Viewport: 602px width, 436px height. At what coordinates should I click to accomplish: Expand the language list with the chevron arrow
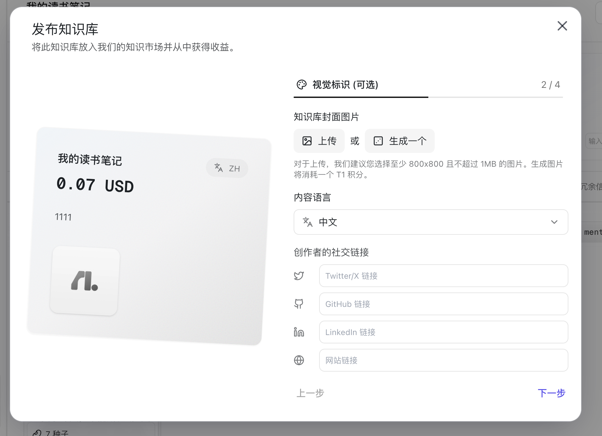tap(554, 222)
